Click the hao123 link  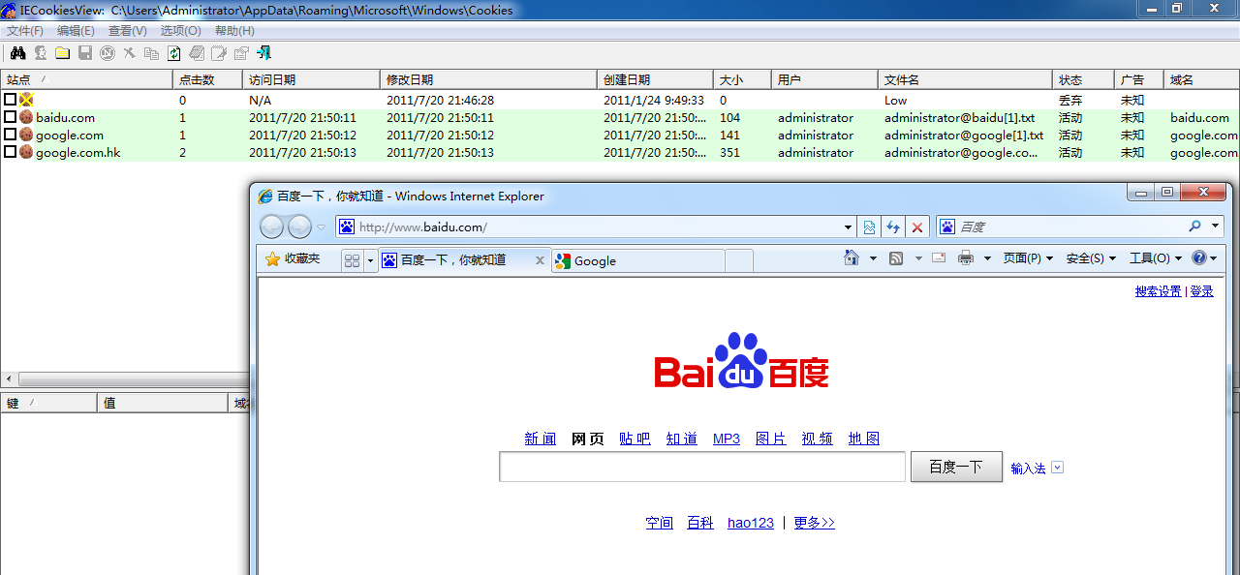tap(751, 523)
